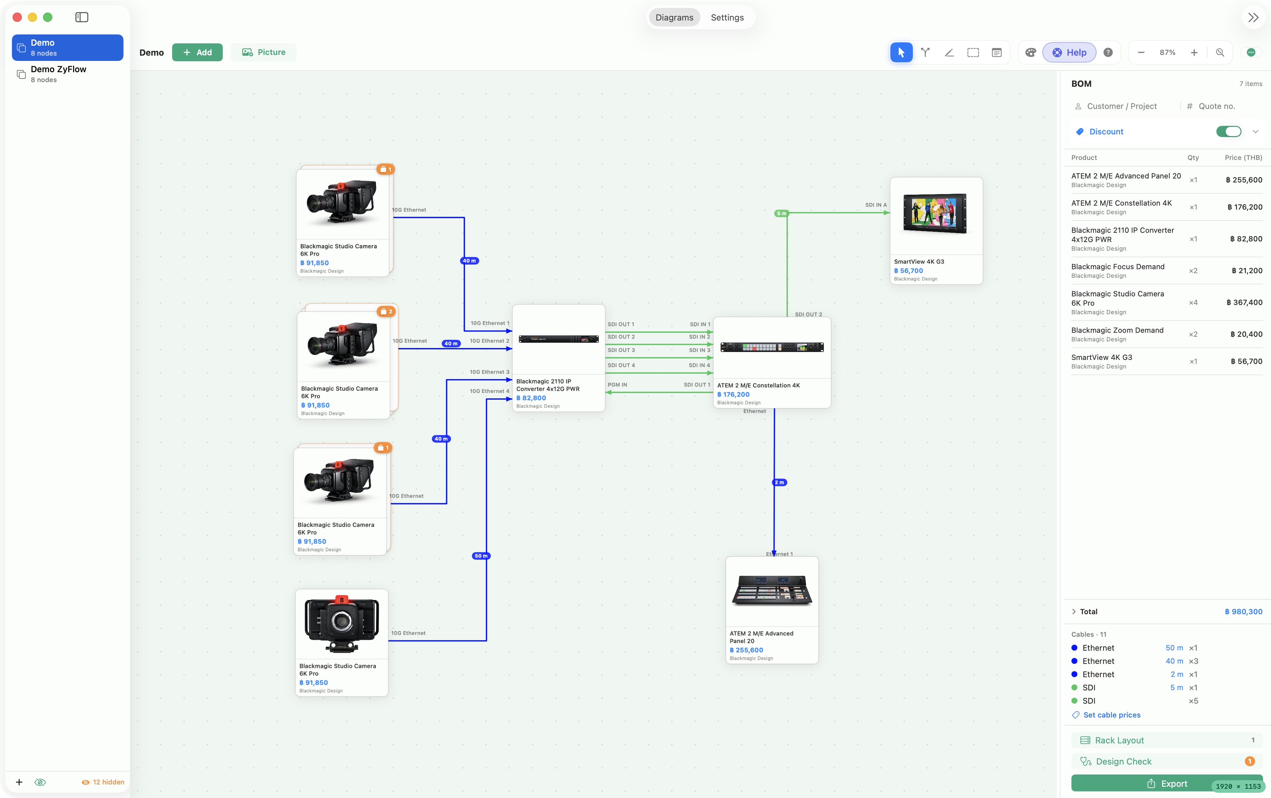
Task: Select the ATEM 2 M/E Advanced Panel 20 node
Action: (772, 610)
